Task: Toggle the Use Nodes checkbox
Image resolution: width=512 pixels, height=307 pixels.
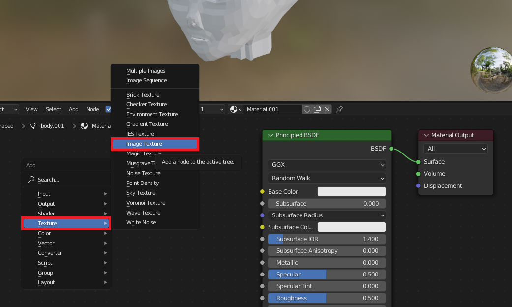Action: point(108,109)
